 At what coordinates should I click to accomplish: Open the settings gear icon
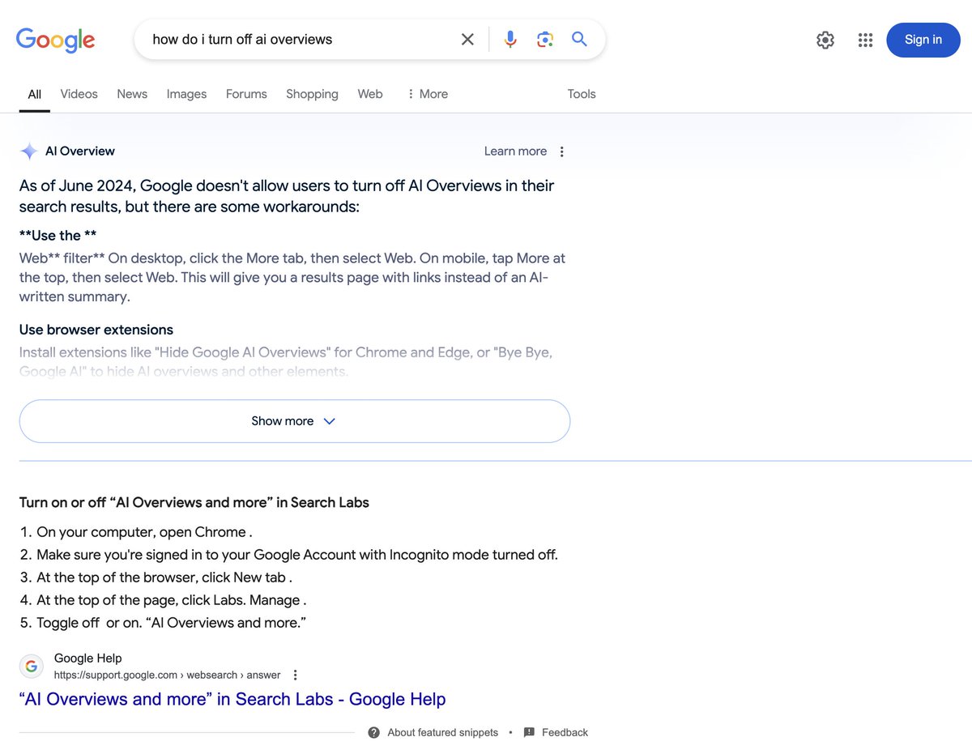tap(825, 40)
